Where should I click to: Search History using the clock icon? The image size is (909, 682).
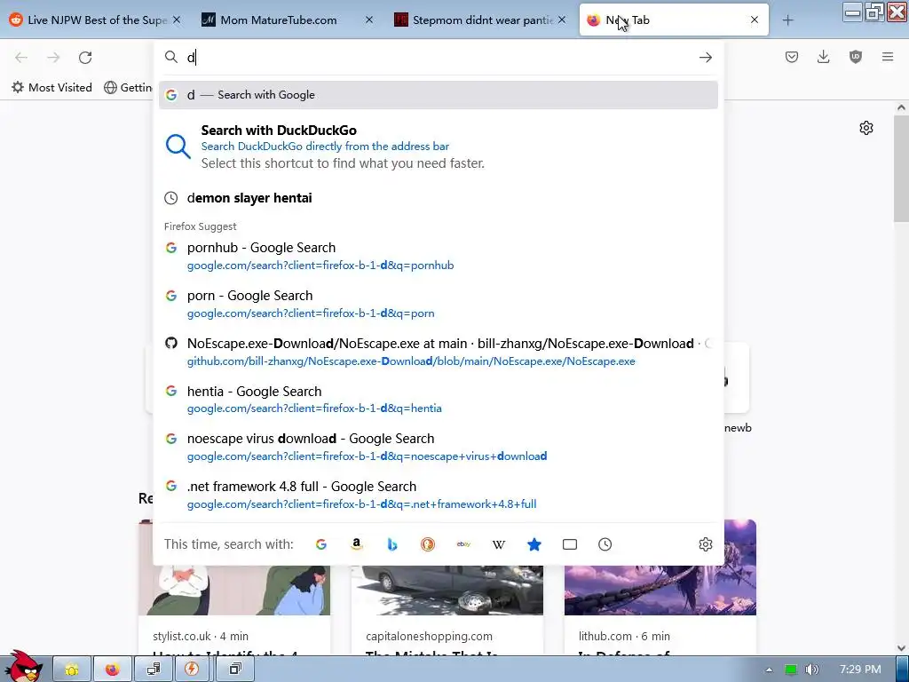point(605,544)
